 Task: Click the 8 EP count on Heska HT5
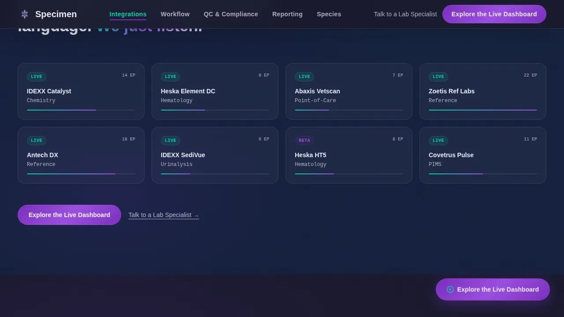tap(398, 139)
